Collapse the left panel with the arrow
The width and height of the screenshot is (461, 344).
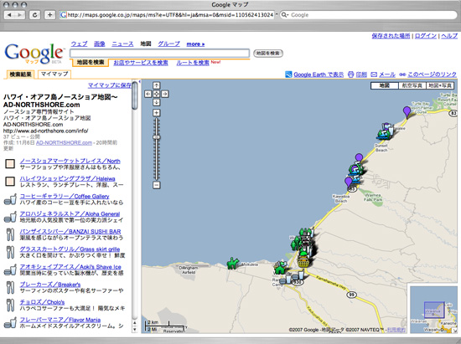[139, 81]
